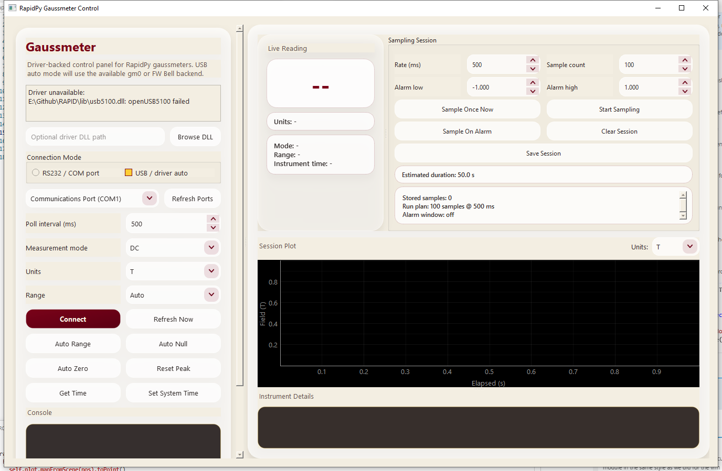Click Save Session
The image size is (722, 471).
[x=543, y=154]
